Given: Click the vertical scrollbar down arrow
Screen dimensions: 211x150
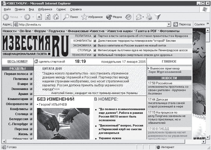Looking at the screenshot, I should (208, 137).
